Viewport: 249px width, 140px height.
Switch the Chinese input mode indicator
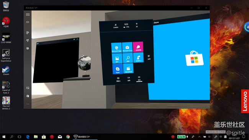coord(221,137)
